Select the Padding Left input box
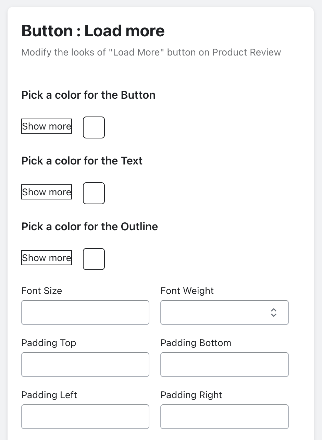Viewport: 322px width, 440px height. coord(85,417)
